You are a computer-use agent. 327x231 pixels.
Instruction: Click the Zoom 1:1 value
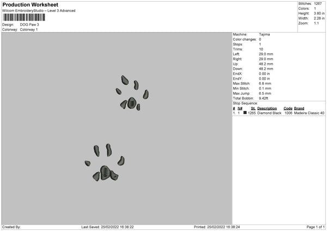(316, 23)
